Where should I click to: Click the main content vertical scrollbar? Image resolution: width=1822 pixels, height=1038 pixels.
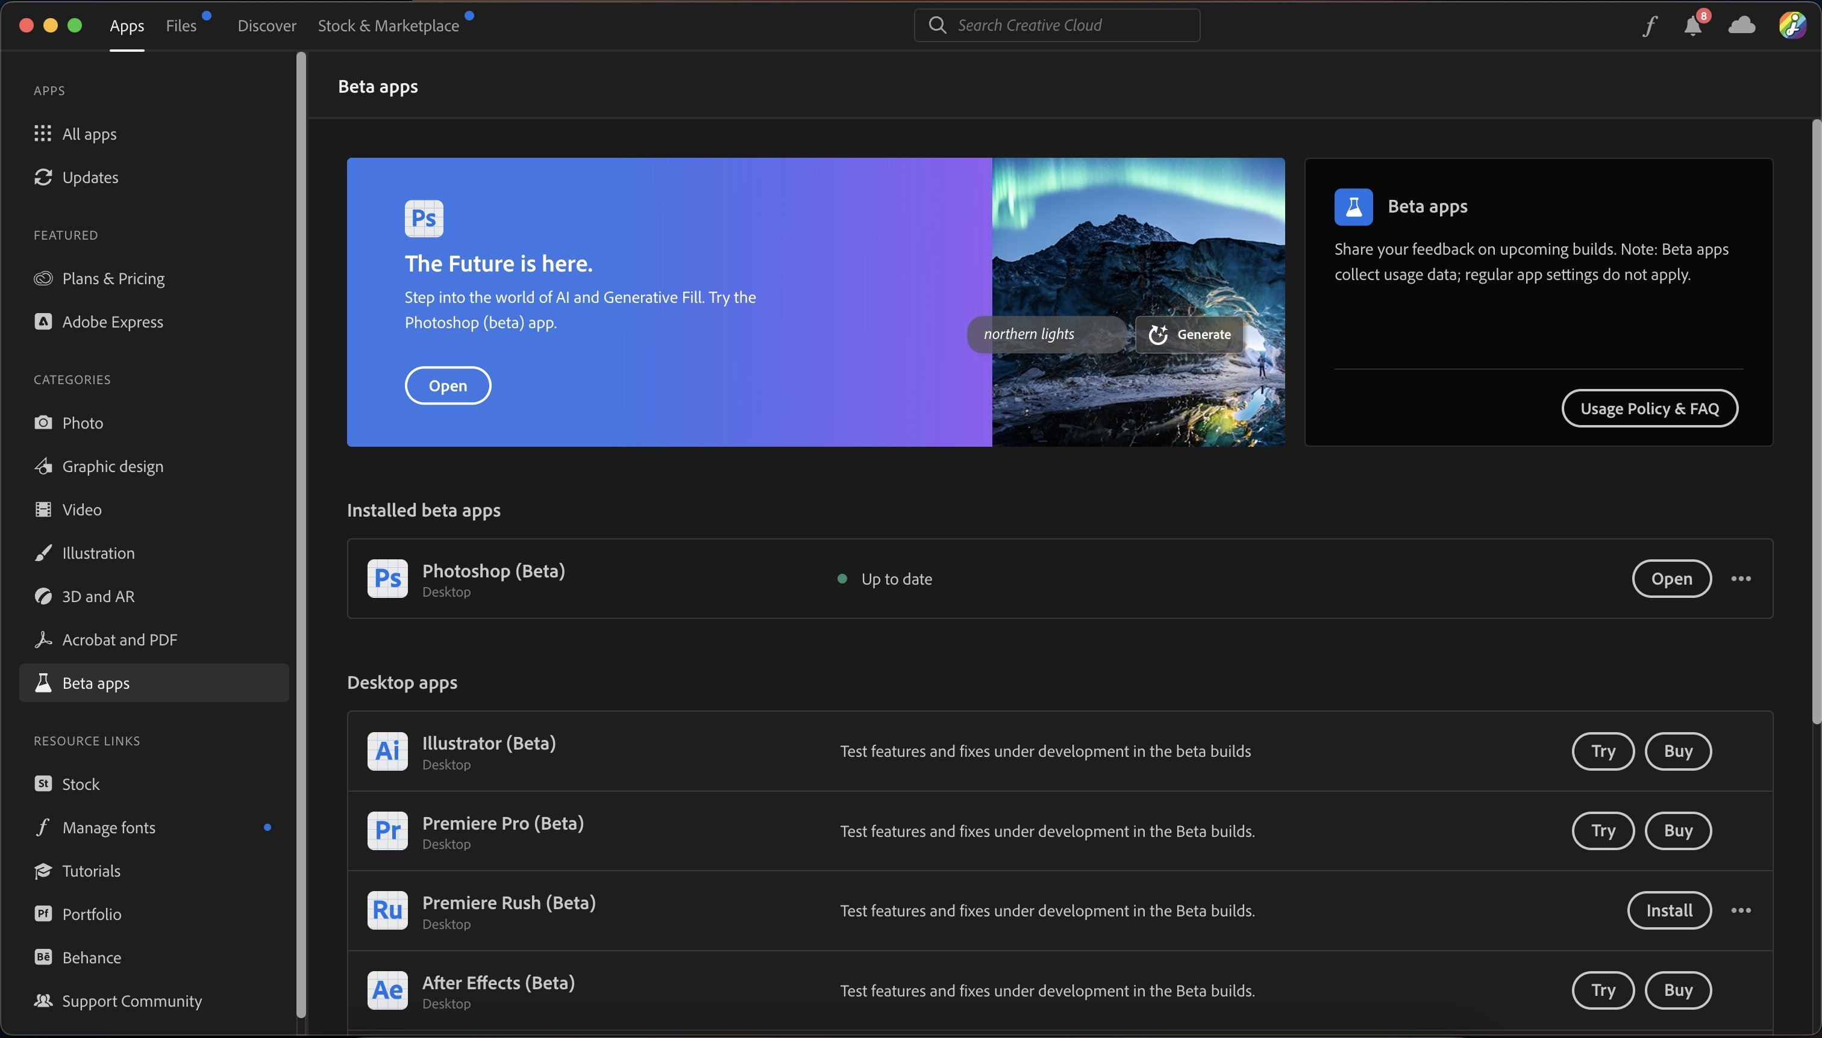1815,421
